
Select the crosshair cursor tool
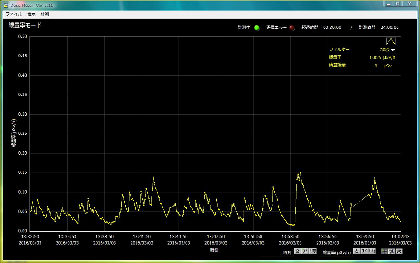coord(384,251)
